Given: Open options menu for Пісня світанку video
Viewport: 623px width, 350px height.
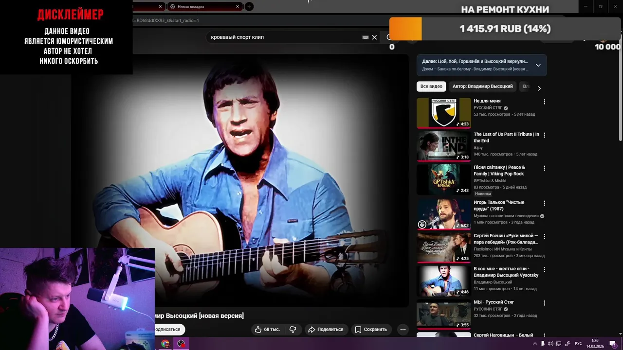Looking at the screenshot, I should pyautogui.click(x=544, y=168).
